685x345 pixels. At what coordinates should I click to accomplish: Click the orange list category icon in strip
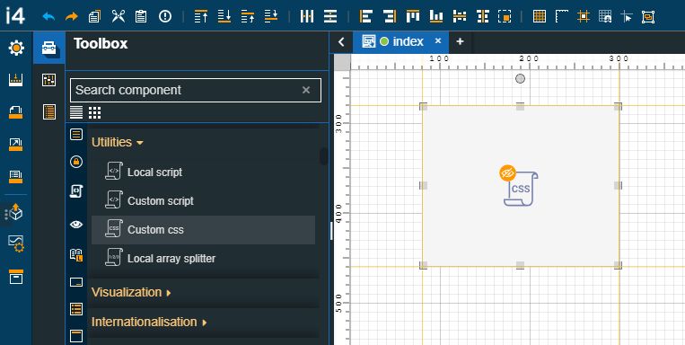(76, 309)
